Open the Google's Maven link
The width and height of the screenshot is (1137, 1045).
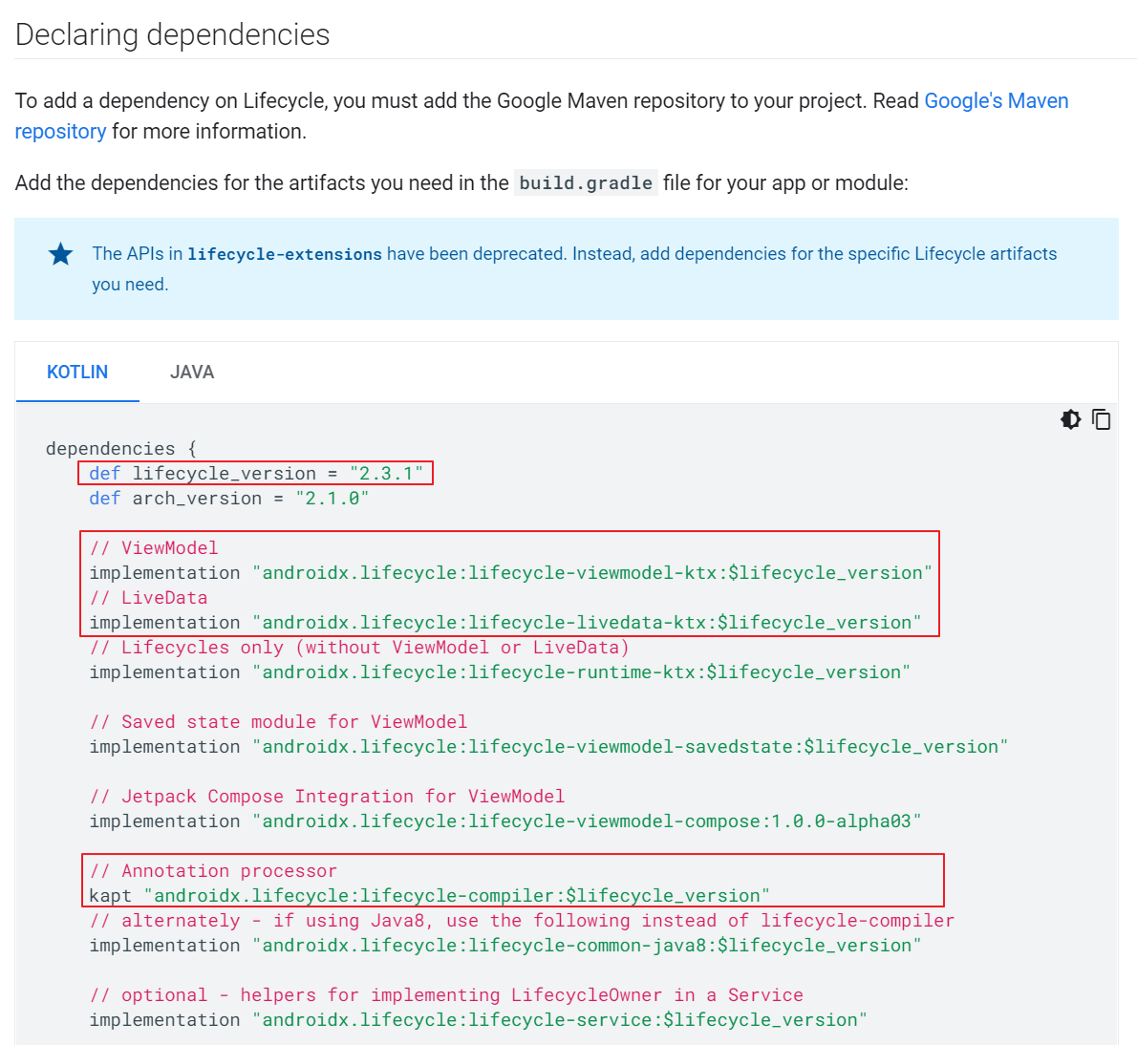pyautogui.click(x=996, y=101)
